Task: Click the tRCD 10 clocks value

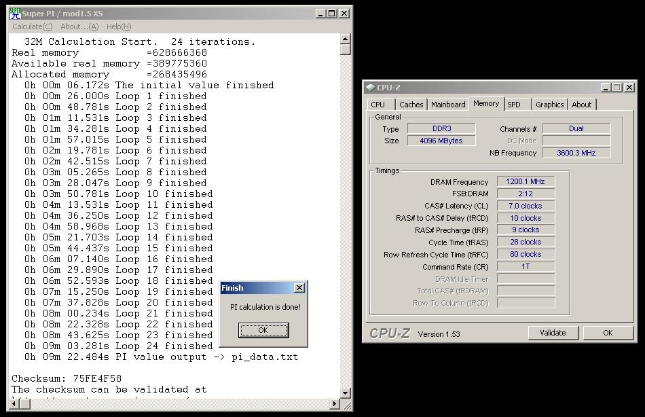Action: (x=526, y=218)
